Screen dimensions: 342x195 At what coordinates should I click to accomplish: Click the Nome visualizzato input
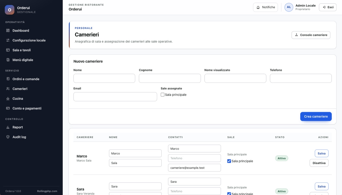click(235, 78)
